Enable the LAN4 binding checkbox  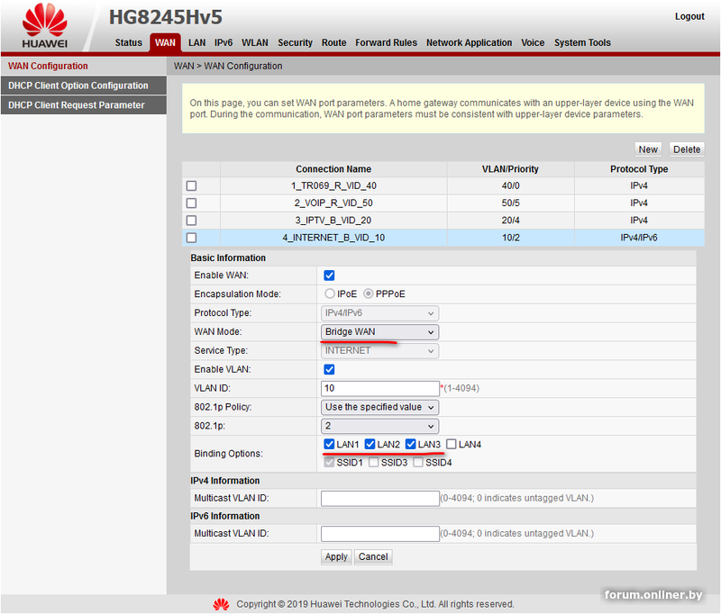(452, 445)
